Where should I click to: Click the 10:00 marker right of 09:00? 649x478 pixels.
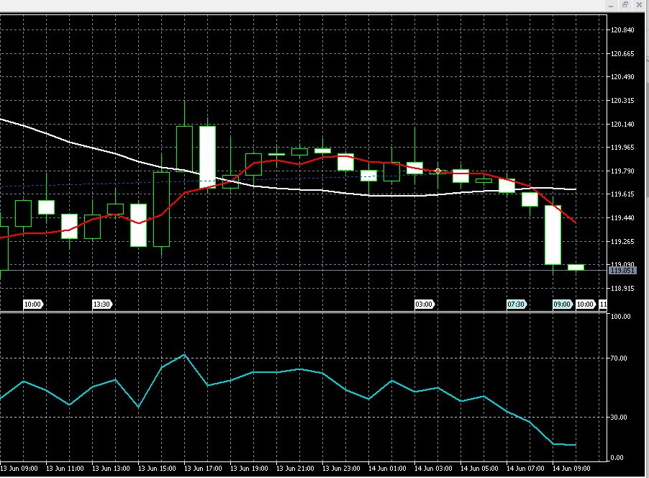[x=585, y=305]
